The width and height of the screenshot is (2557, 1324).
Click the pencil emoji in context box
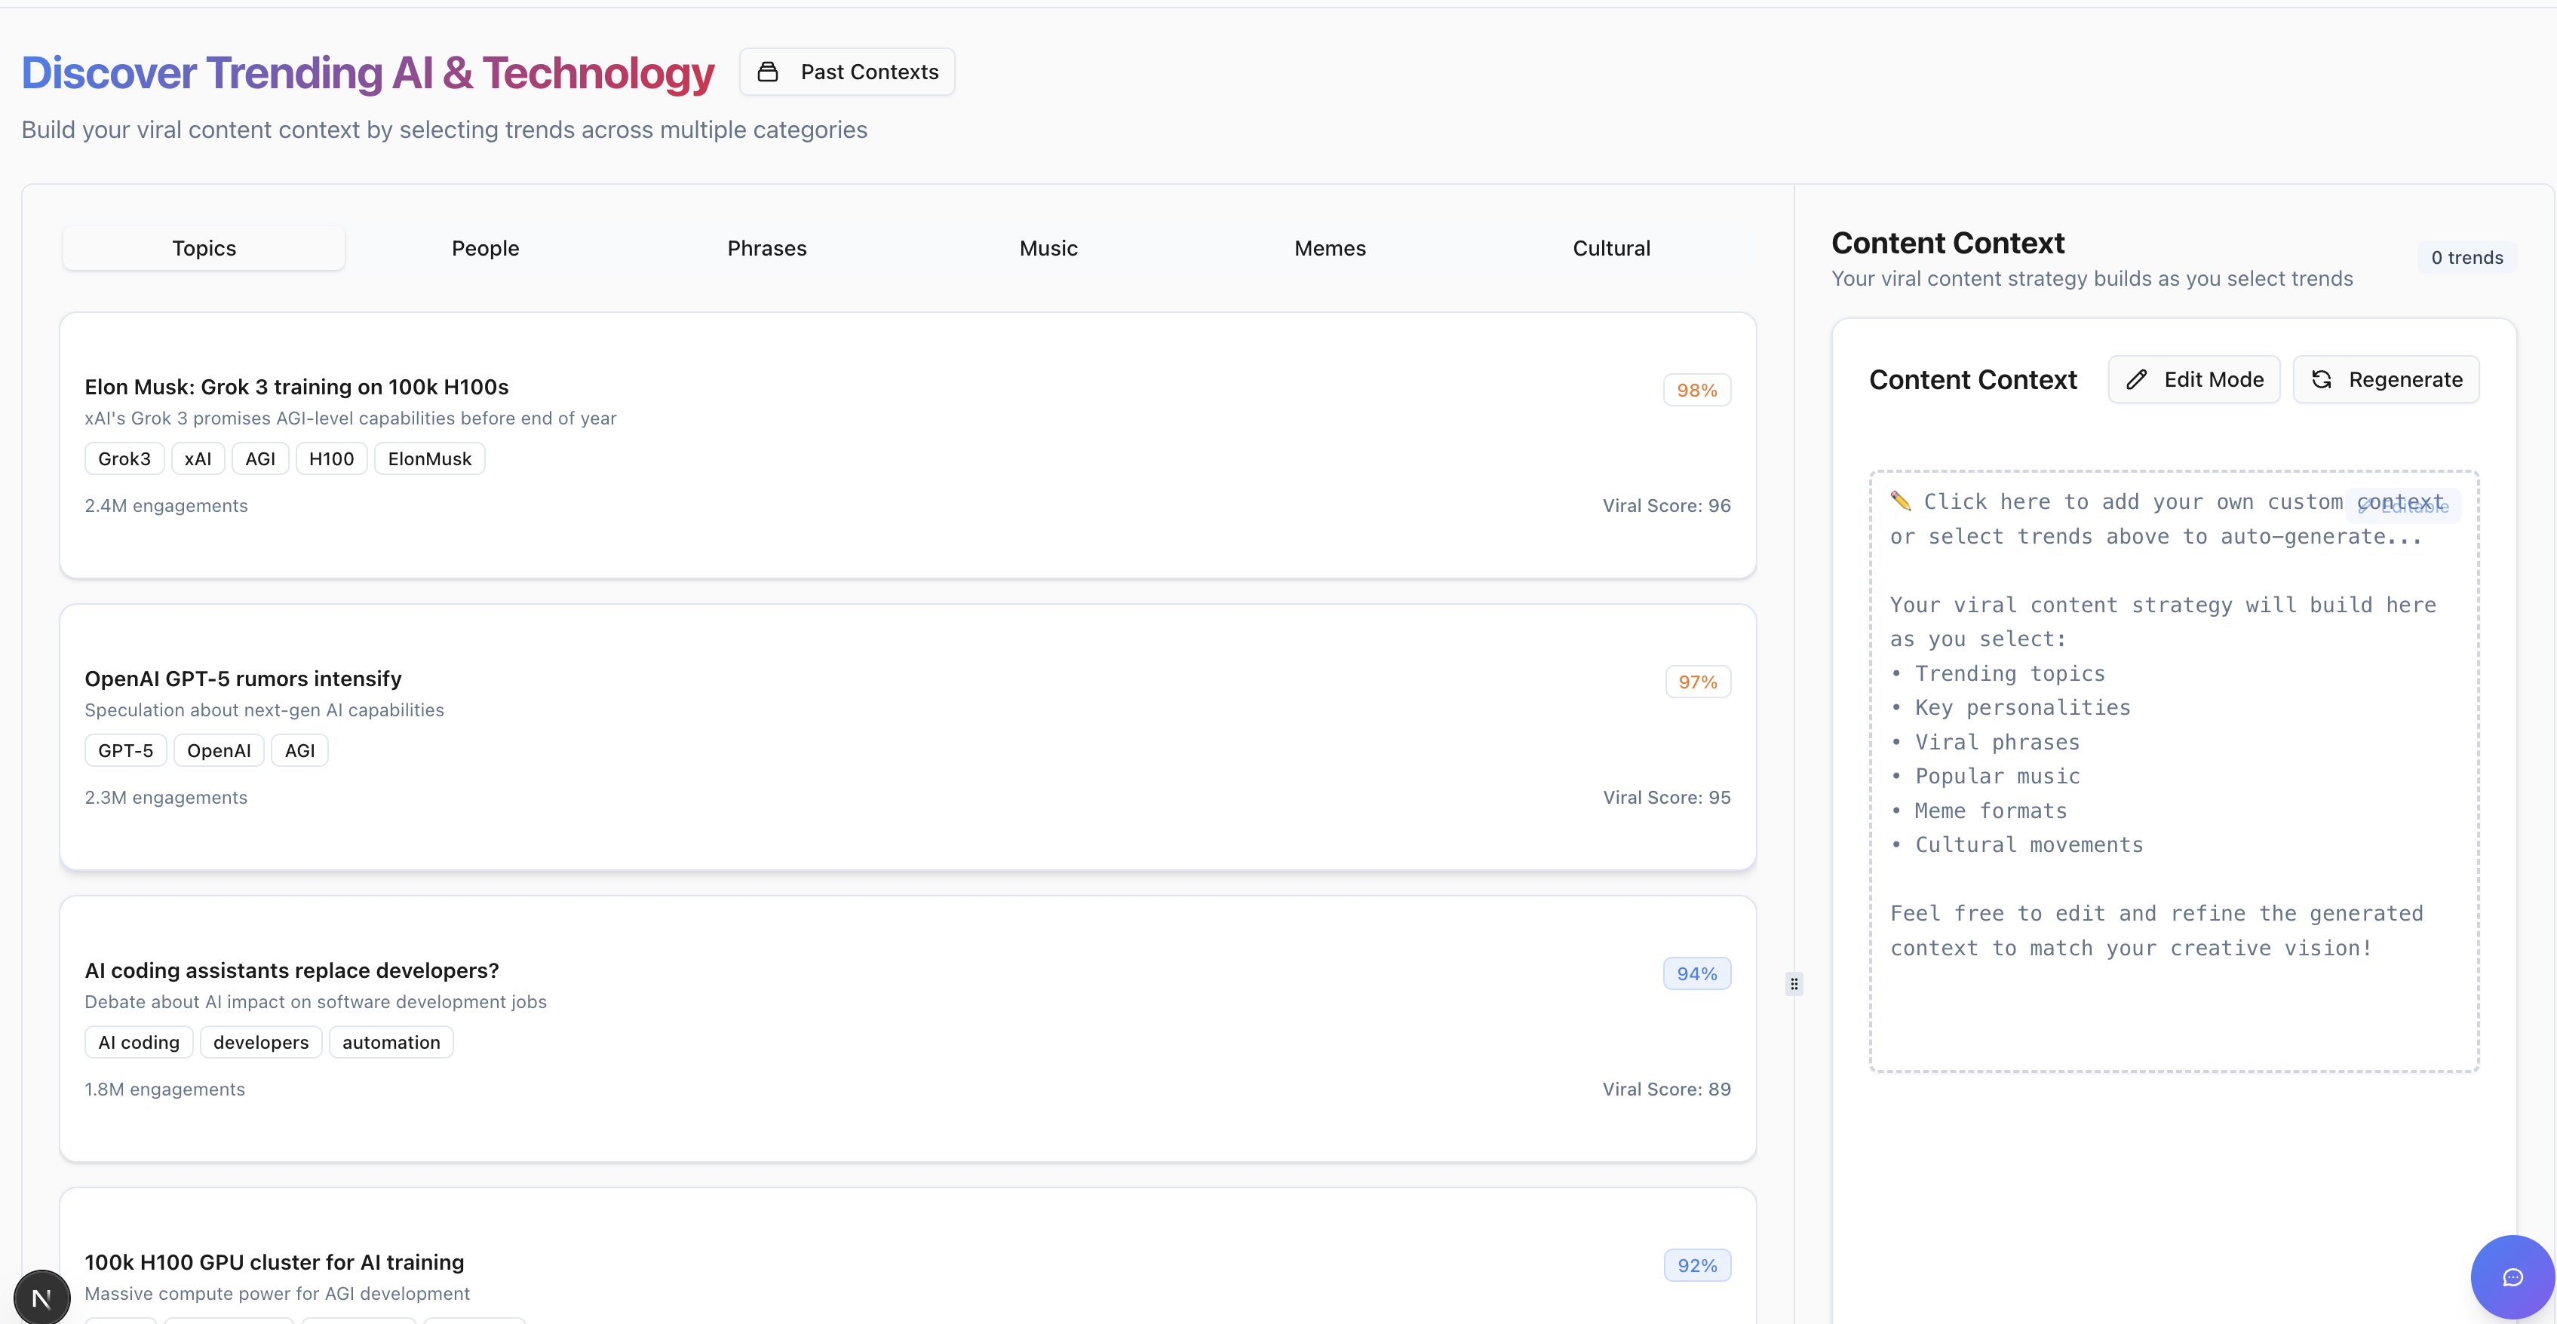point(1900,500)
